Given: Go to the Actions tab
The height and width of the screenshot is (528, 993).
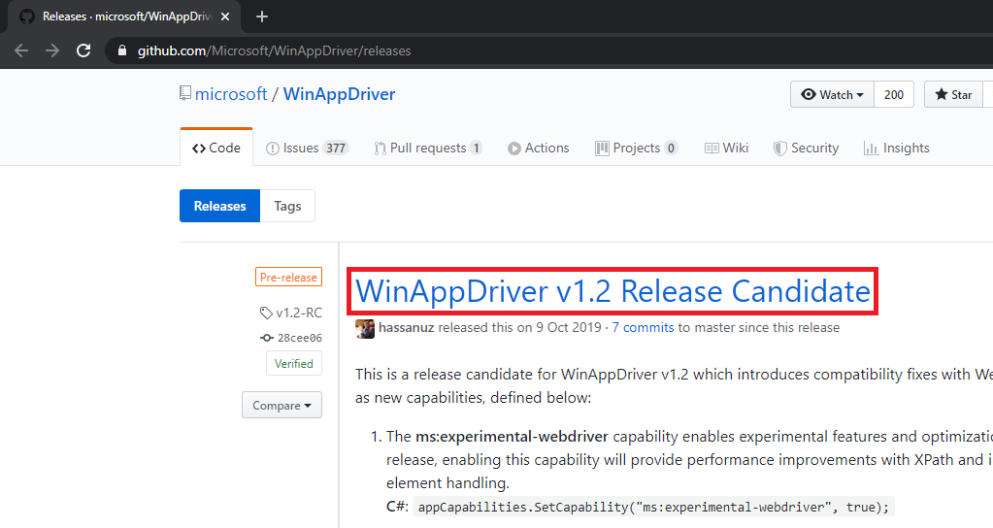Looking at the screenshot, I should [x=538, y=148].
